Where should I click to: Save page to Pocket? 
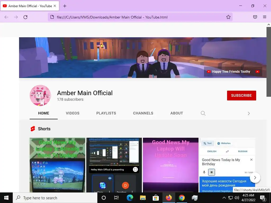tap(255, 17)
